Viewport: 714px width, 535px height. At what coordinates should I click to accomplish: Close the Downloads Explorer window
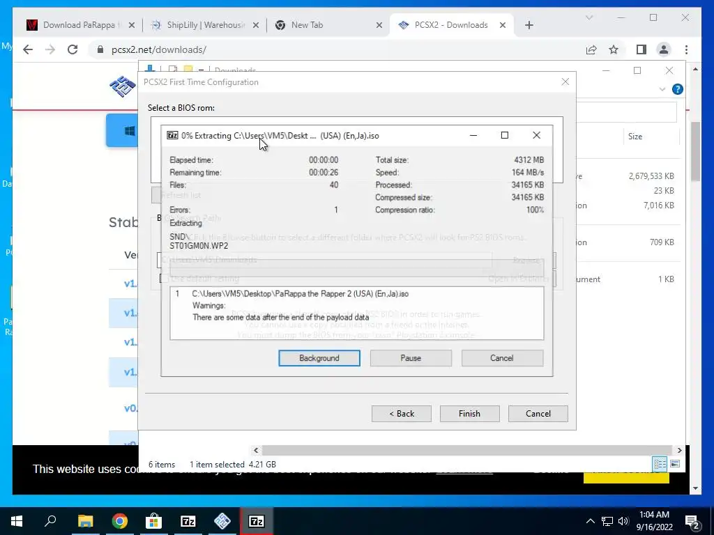pyautogui.click(x=669, y=70)
